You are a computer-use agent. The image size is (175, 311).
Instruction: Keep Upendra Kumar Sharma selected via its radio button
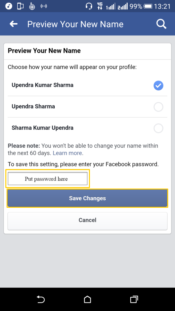point(158,86)
